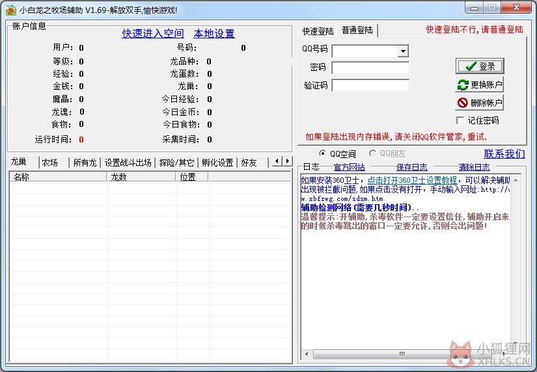Screen dimensions: 537x372
Task: Click the 龙数 column header
Action: [x=141, y=177]
